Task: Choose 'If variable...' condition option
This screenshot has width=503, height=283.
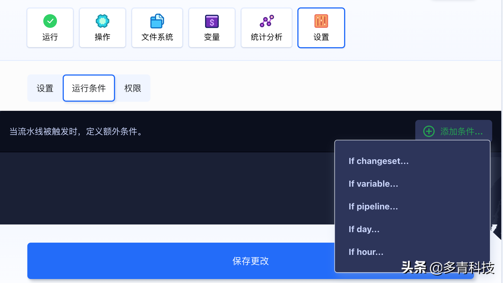Action: [373, 184]
